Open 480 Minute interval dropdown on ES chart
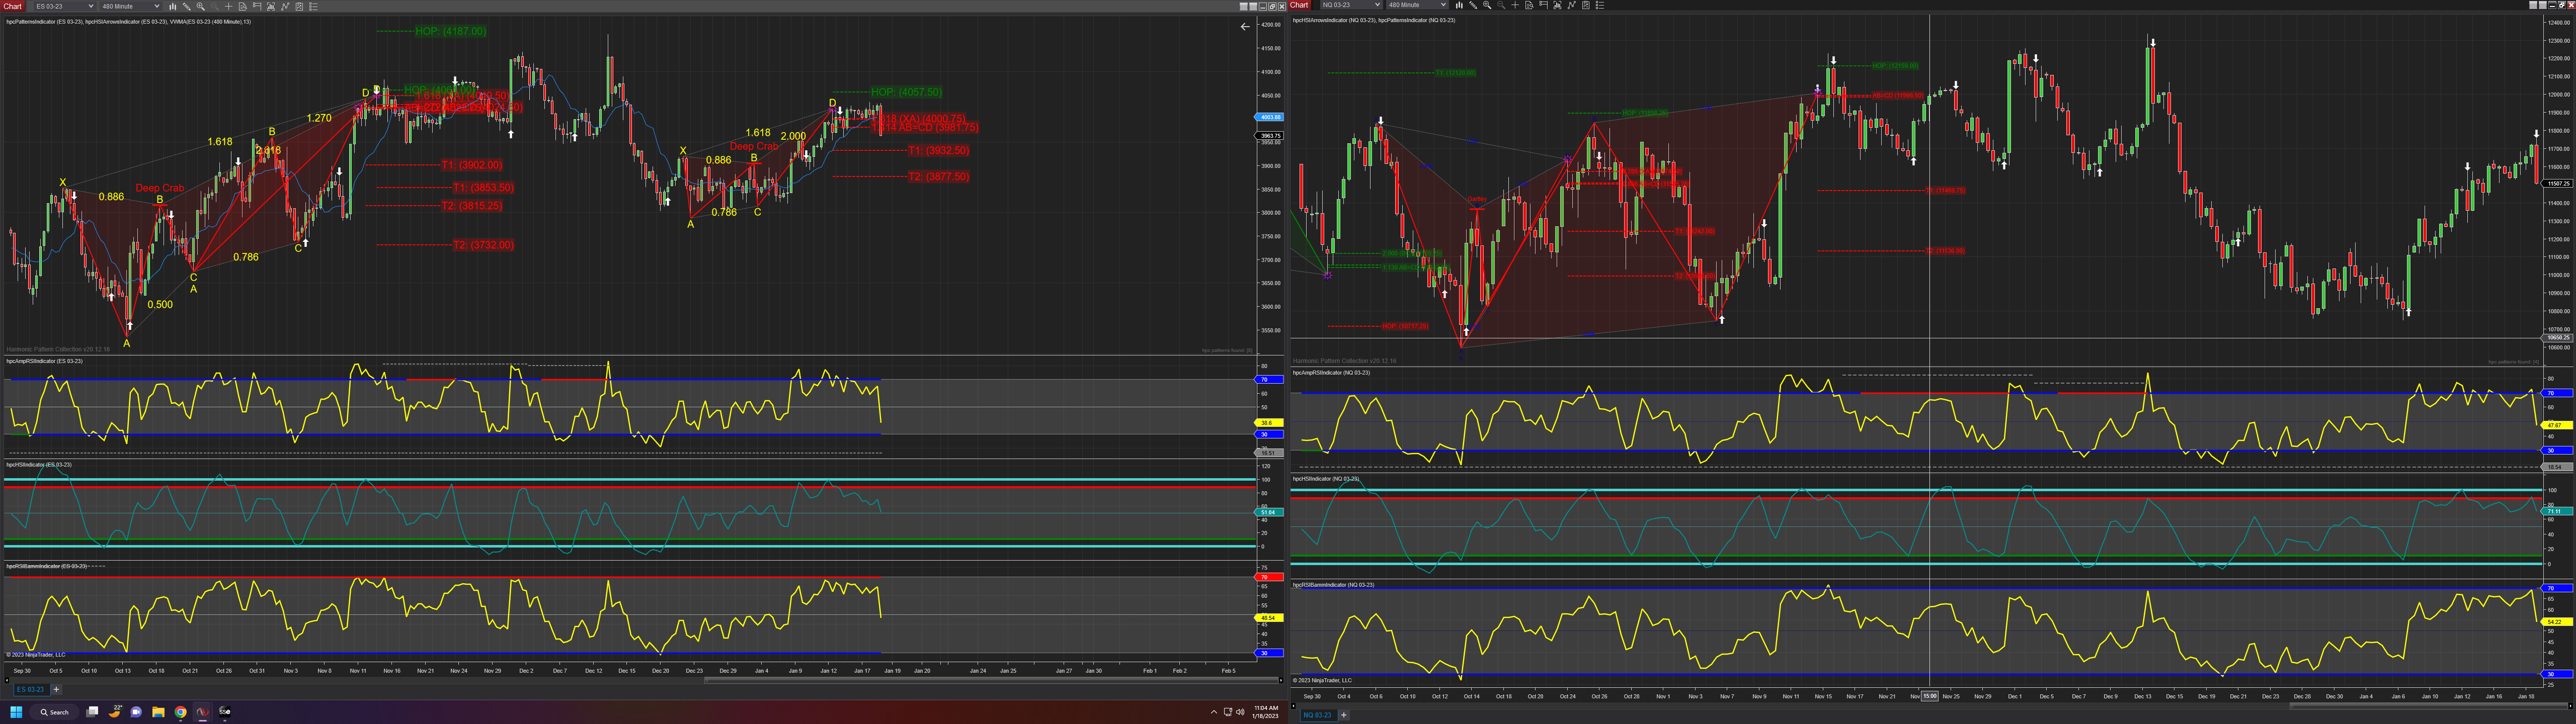2576x724 pixels. [157, 6]
